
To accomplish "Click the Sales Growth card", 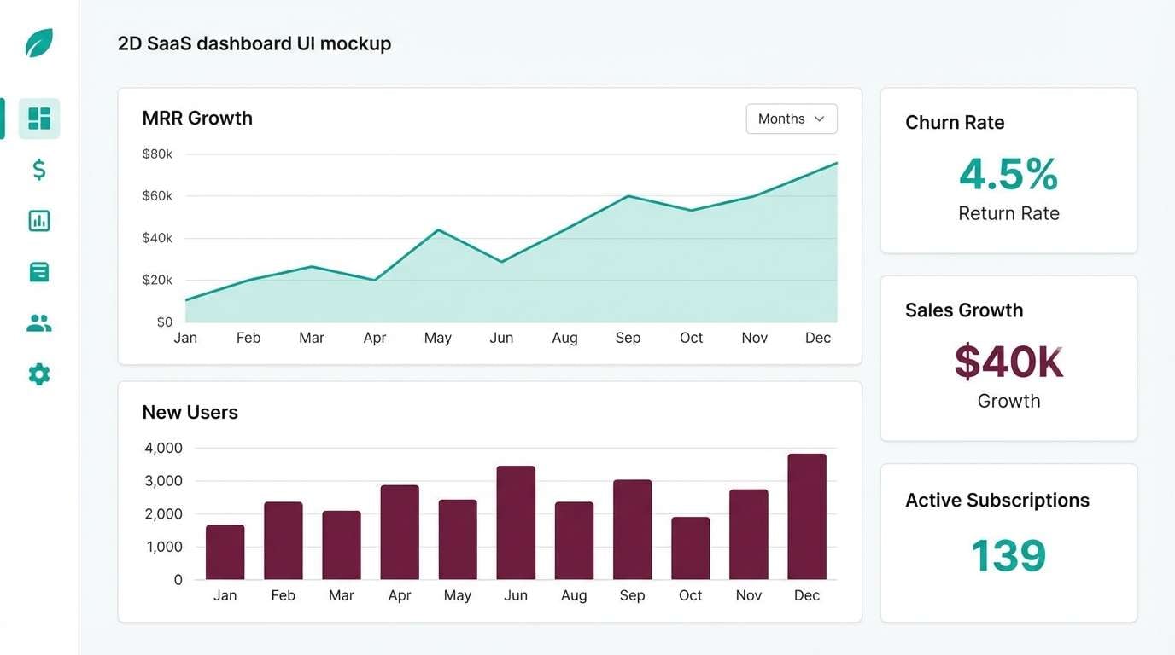I will tap(1008, 356).
